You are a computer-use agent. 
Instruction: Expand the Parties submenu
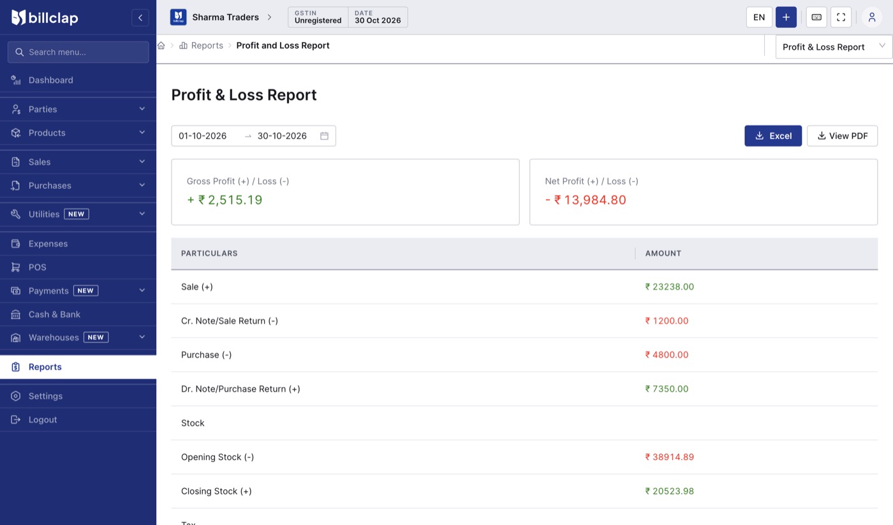78,109
